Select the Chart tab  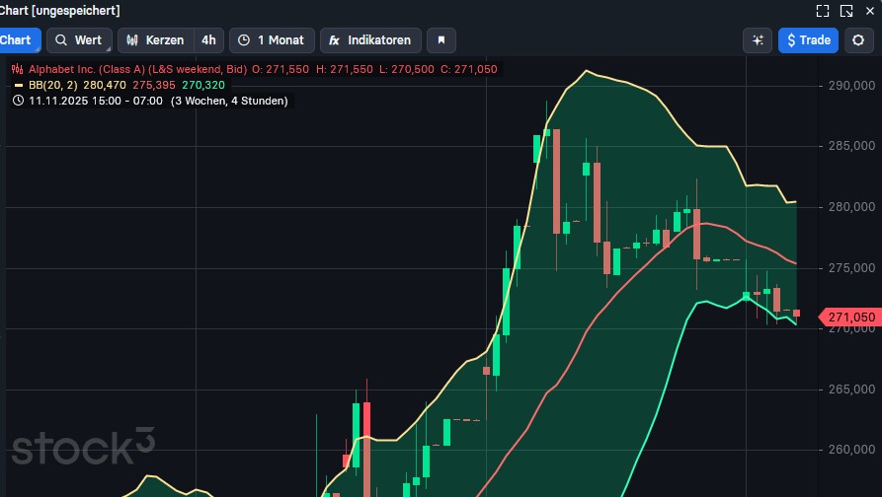click(x=17, y=40)
